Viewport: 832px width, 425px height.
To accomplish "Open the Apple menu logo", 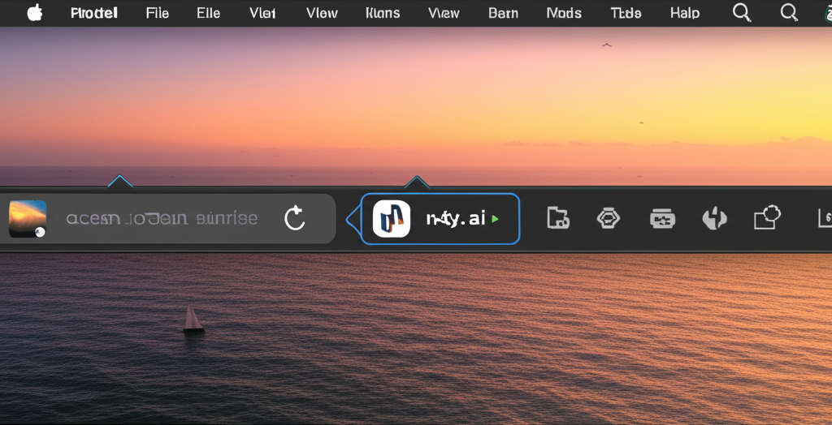I will click(x=35, y=13).
